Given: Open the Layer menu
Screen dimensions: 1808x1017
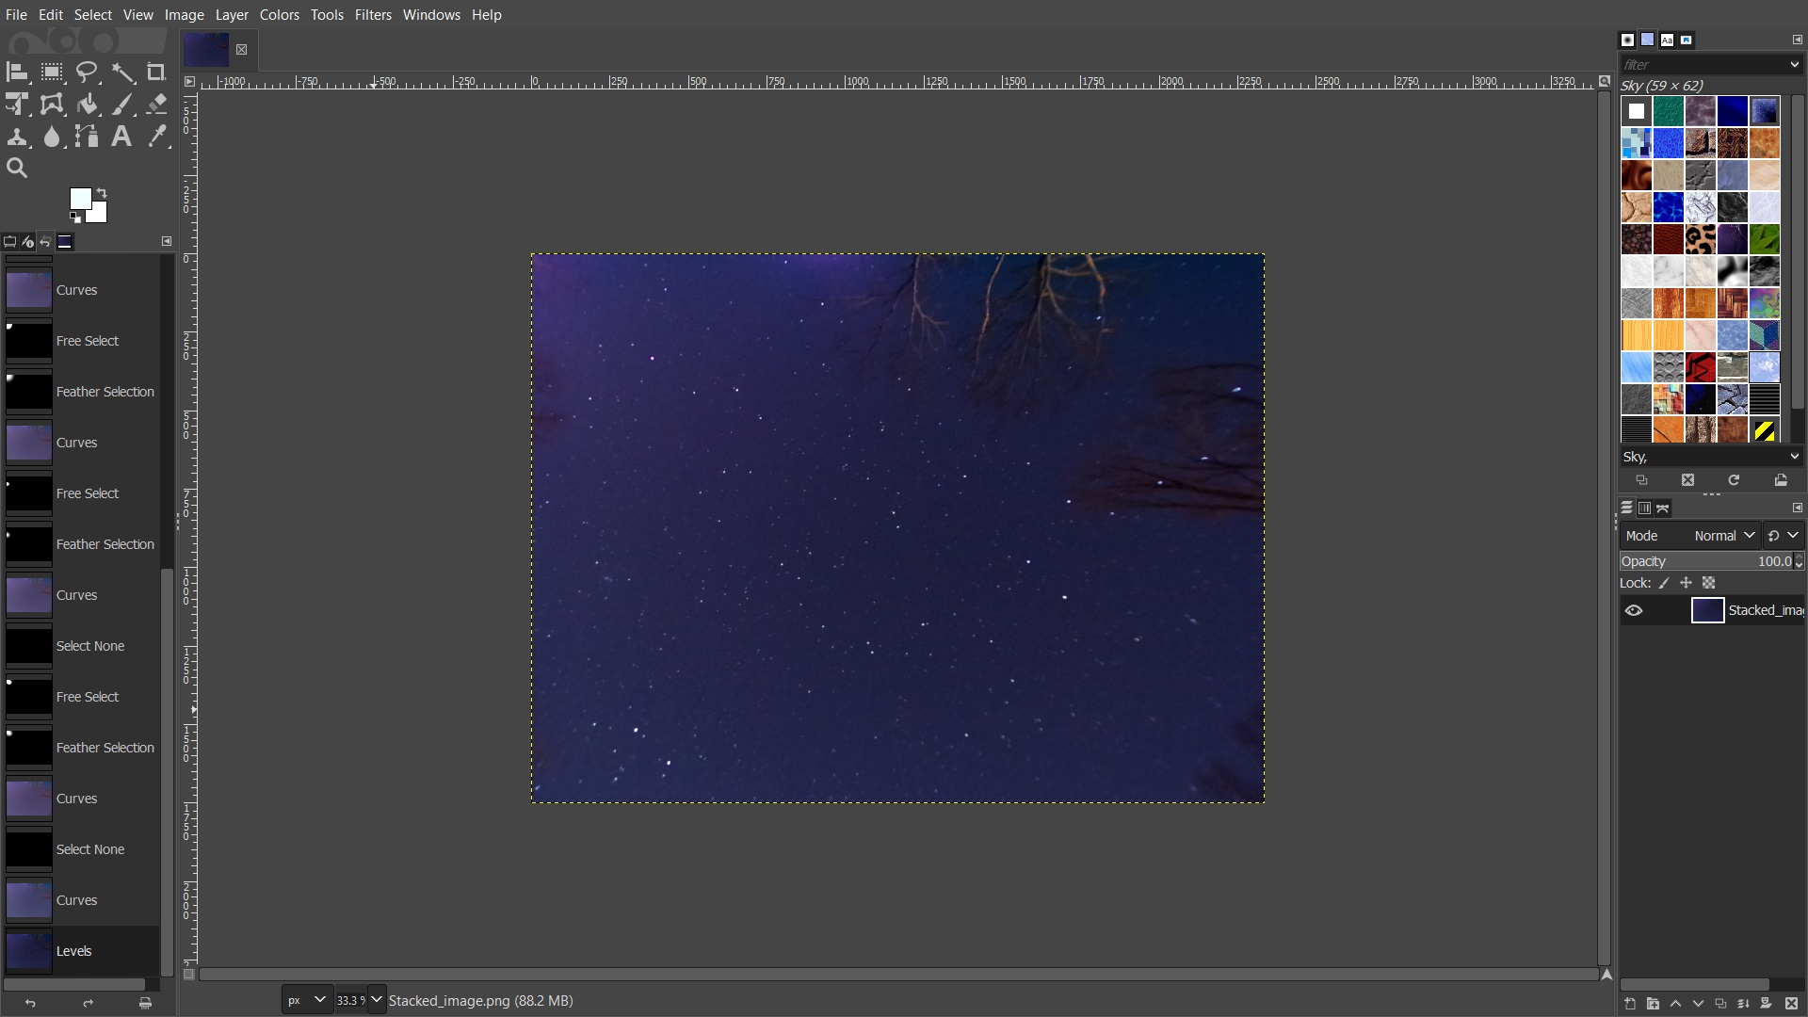Looking at the screenshot, I should click(x=232, y=14).
